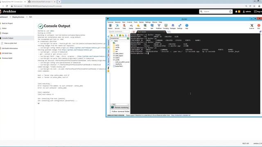Click the paperclip icon at terminal top right
Screen dimensions: 262x147
tap(260, 32)
